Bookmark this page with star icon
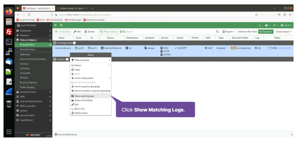 click(x=256, y=14)
